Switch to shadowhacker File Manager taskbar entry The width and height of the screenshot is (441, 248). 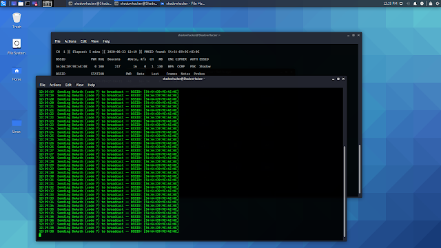[183, 3]
